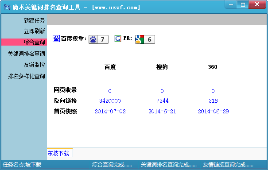Select the highlighted 综合查询 menu item
Viewport: 268px width, 170px height.
point(24,42)
